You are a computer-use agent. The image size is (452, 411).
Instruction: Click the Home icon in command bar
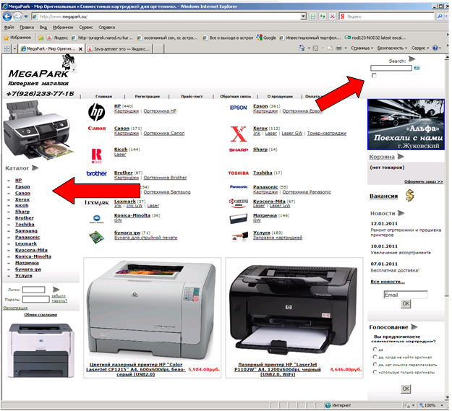click(302, 48)
